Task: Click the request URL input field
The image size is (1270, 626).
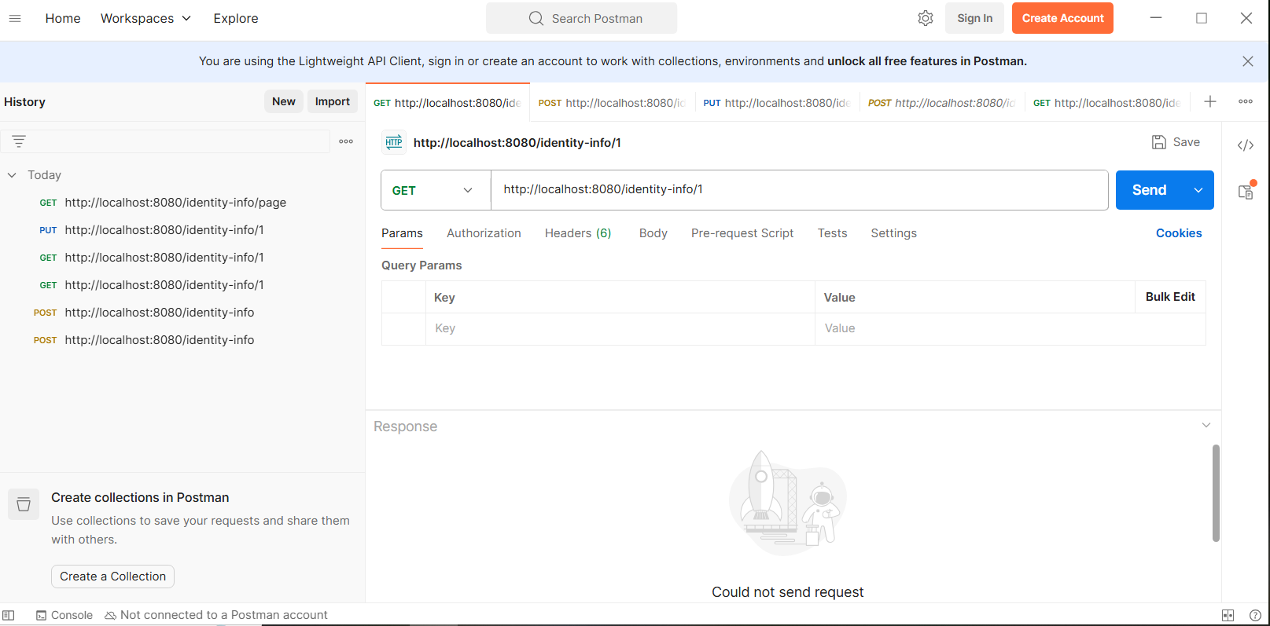Action: tap(799, 189)
